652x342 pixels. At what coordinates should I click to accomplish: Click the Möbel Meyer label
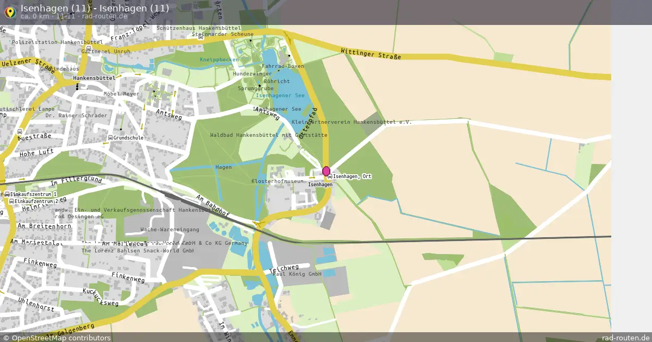[121, 94]
